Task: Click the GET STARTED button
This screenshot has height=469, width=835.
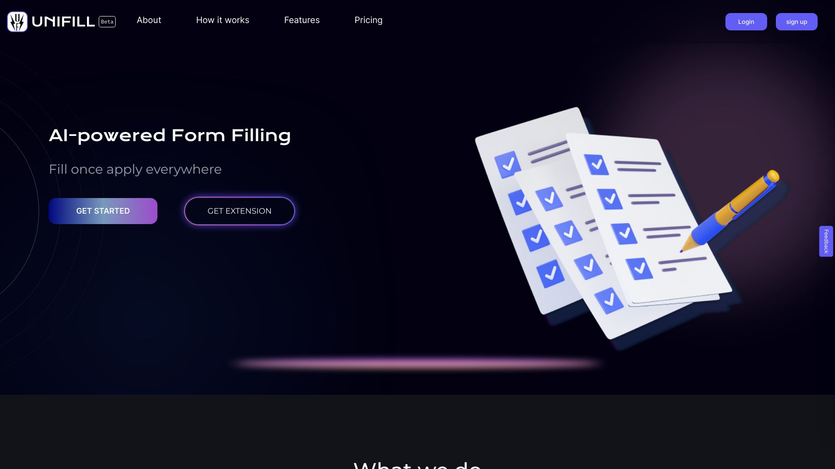Action: [103, 211]
